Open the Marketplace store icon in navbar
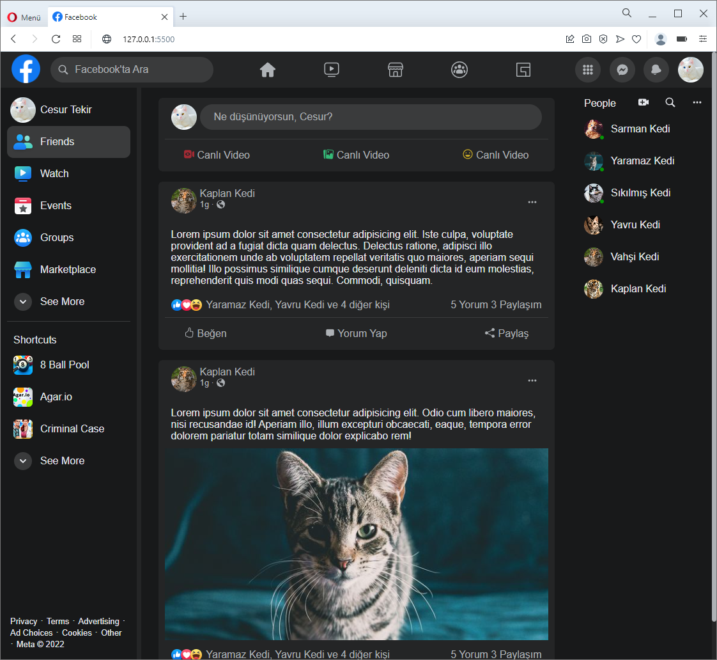717x660 pixels. click(x=395, y=69)
